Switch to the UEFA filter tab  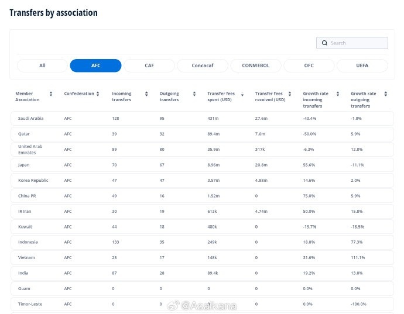coord(362,65)
